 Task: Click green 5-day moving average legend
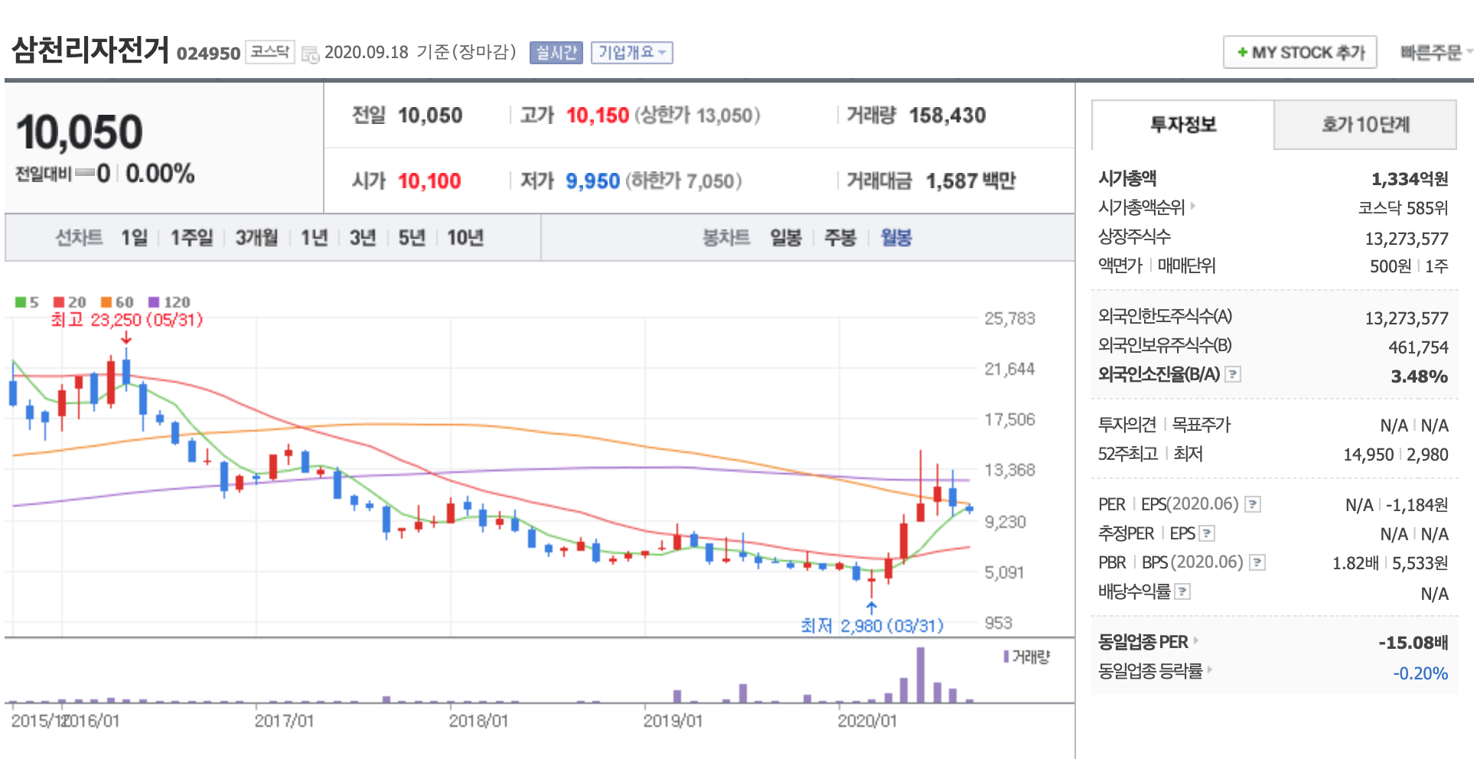[x=27, y=302]
